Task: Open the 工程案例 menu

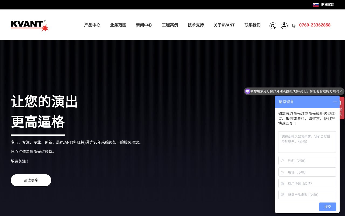Action: click(x=170, y=25)
